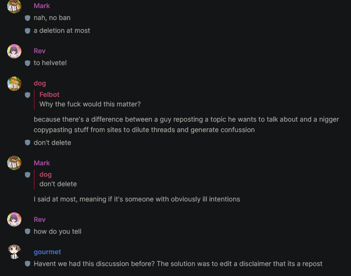The image size is (351, 276).
Task: Open dog's profile avatar
Action: tap(14, 84)
